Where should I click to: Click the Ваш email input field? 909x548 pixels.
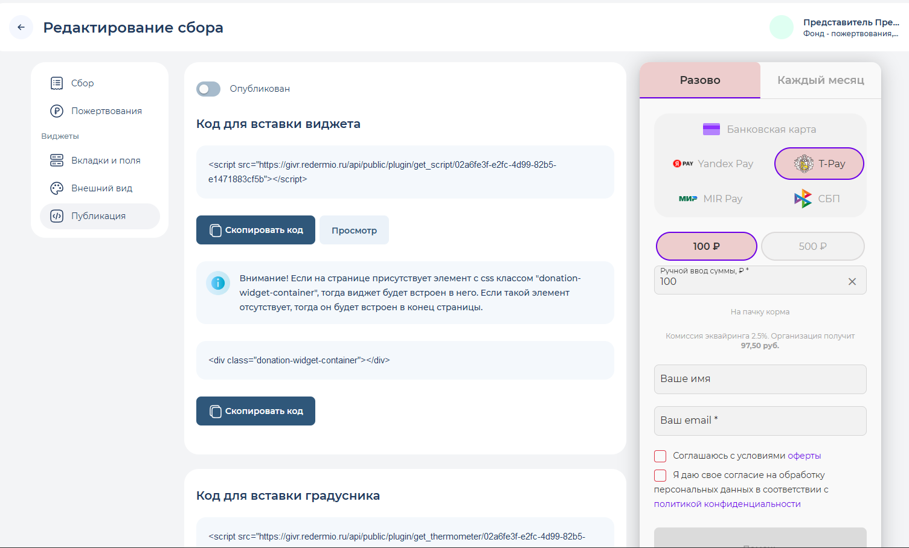(760, 421)
